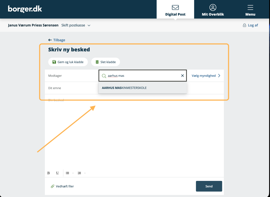Click the borger.dk logo

point(25,9)
